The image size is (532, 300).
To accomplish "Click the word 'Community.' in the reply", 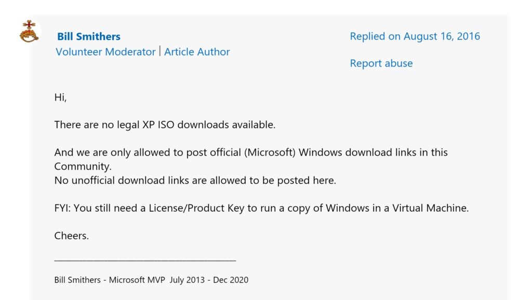I will (83, 166).
